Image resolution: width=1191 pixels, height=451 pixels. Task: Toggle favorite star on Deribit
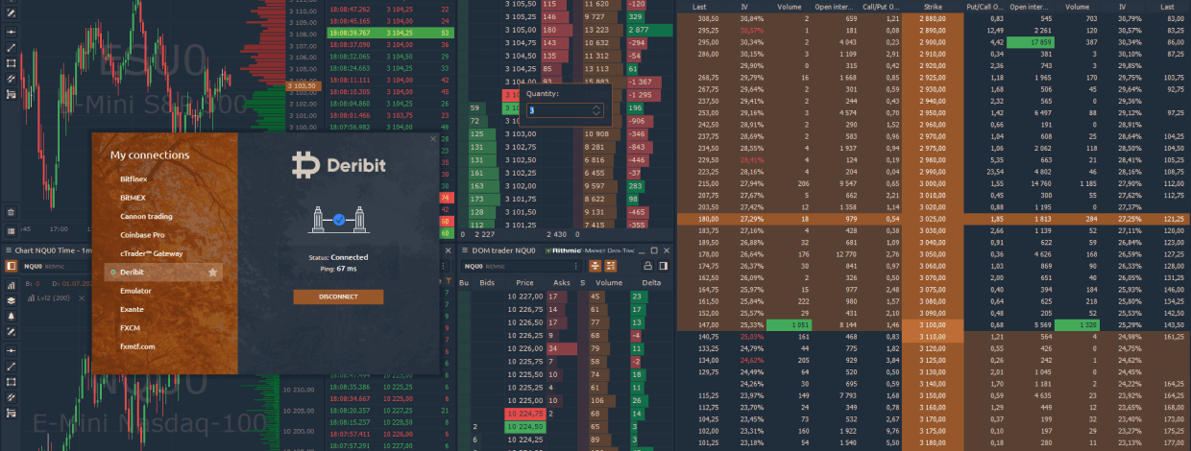tap(212, 273)
